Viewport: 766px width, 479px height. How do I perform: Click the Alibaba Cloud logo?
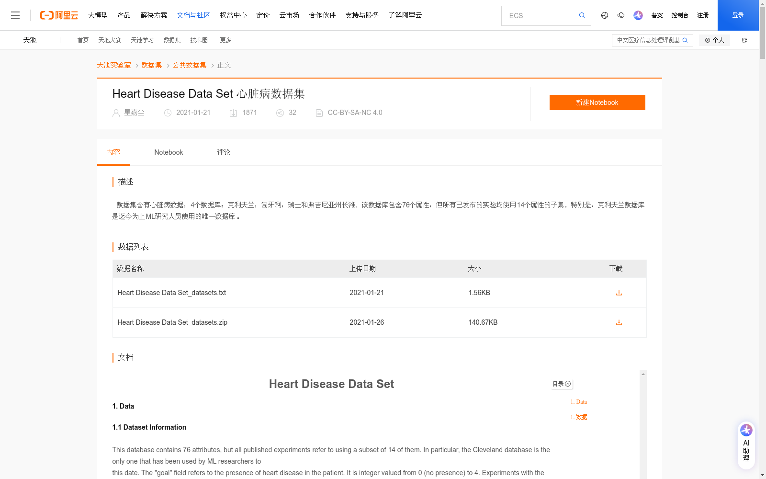coord(59,15)
